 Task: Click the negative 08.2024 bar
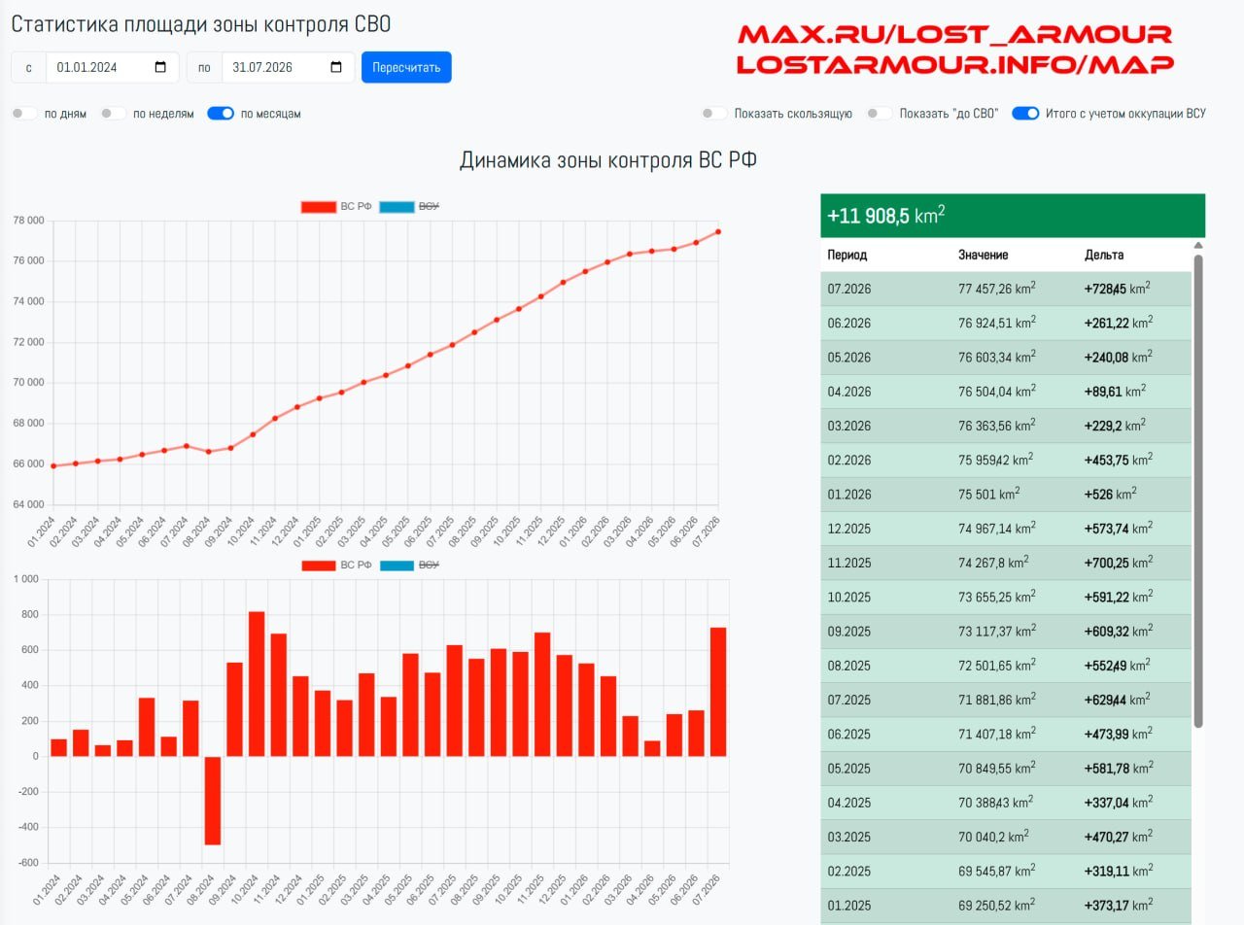(213, 801)
